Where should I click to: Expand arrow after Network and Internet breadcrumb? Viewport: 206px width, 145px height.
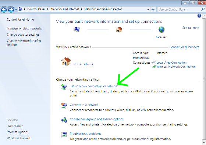click(82, 9)
